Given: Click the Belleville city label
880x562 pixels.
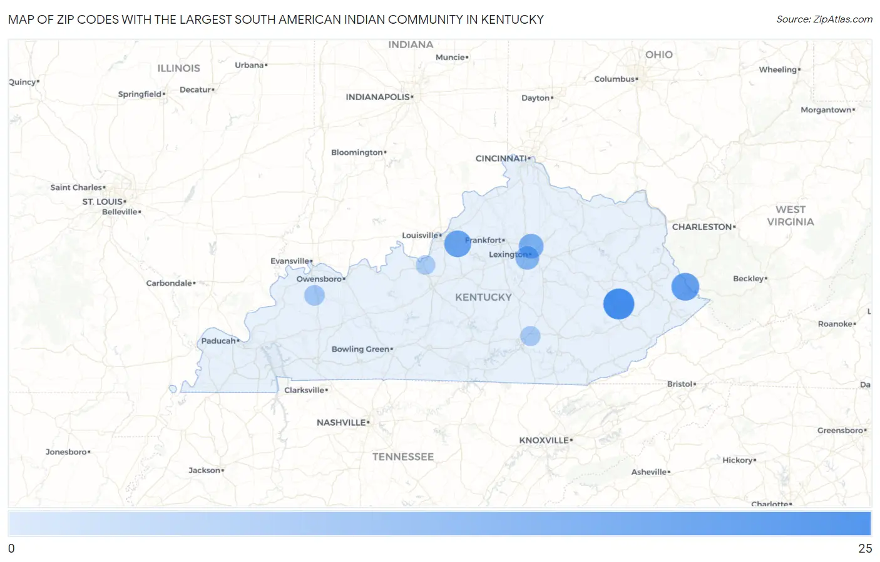Looking at the screenshot, I should coord(120,212).
